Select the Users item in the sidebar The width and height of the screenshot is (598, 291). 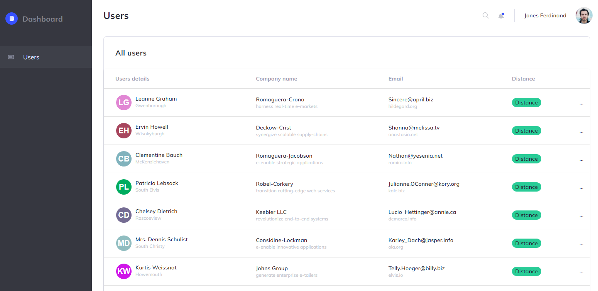point(31,57)
